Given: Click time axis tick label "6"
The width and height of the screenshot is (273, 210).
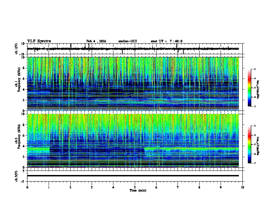Looking at the screenshot, I should [156, 187].
